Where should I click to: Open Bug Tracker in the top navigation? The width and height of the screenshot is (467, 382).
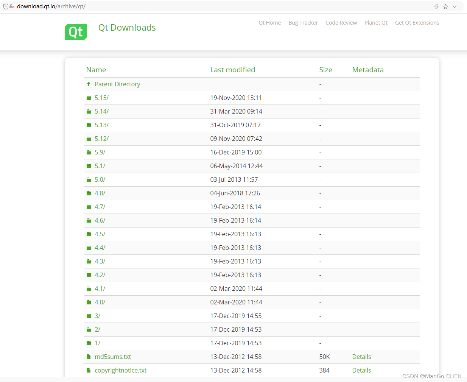(x=303, y=23)
